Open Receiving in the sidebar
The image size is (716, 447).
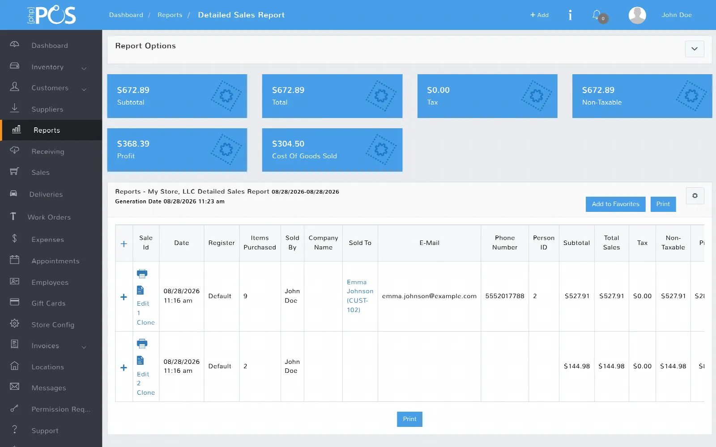(48, 152)
